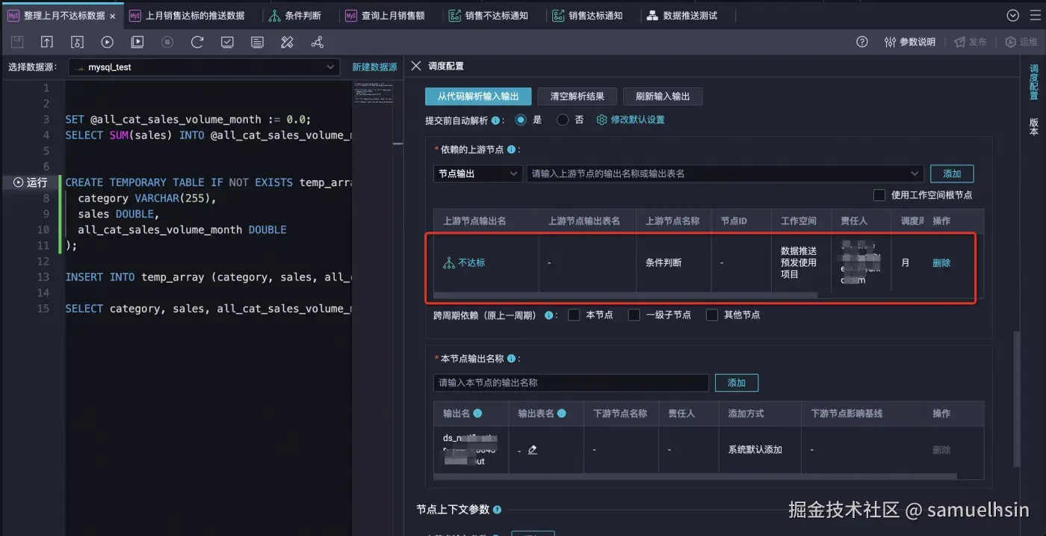This screenshot has width=1046, height=536.
Task: Switch to the 条件判断 tab
Action: coord(295,16)
